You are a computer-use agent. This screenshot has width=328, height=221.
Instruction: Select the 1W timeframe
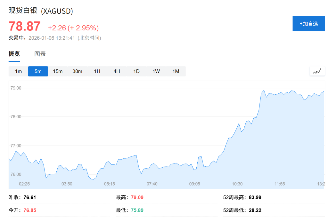point(156,71)
